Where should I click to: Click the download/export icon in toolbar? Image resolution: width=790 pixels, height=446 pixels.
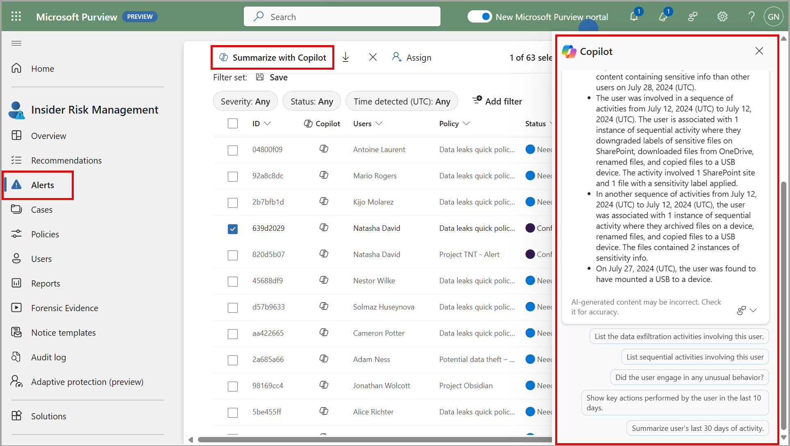(x=347, y=57)
